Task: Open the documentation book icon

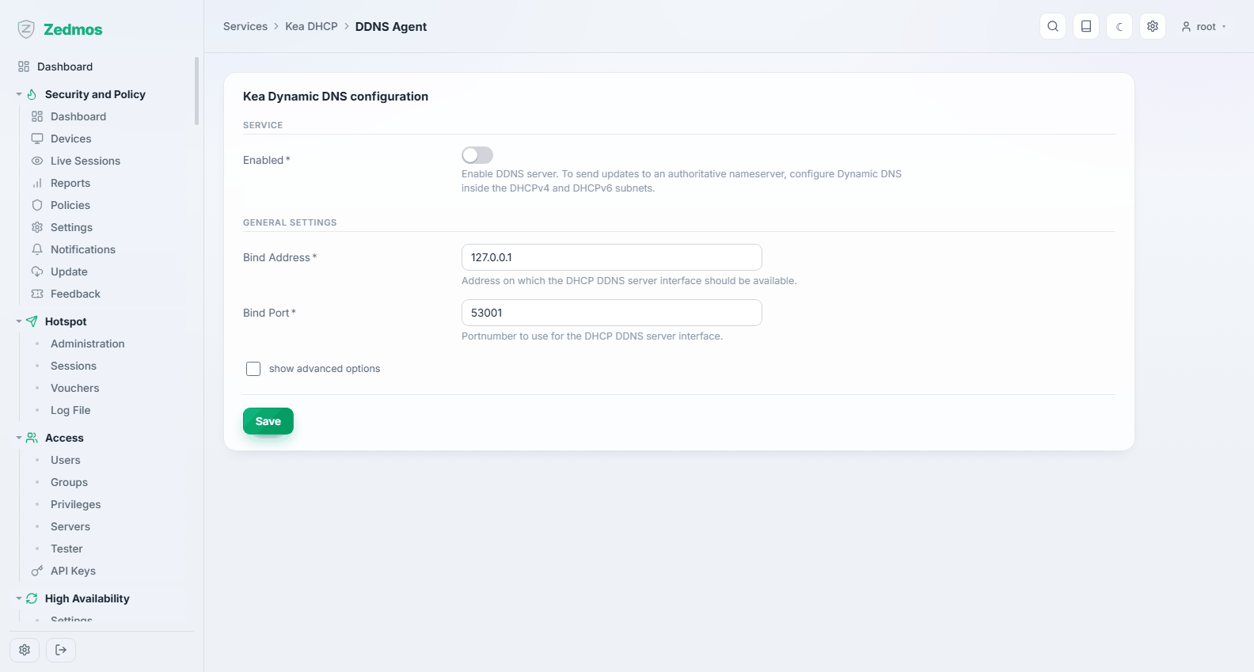Action: (1086, 26)
